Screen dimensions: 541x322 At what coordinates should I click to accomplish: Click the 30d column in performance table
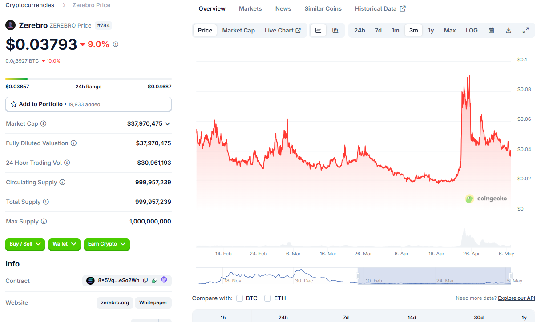click(x=479, y=317)
